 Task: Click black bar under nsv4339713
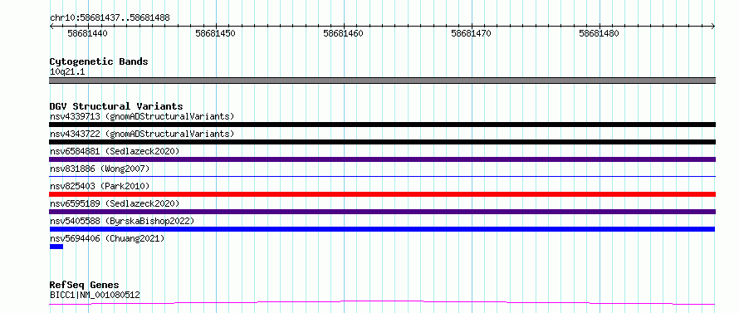pyautogui.click(x=382, y=125)
